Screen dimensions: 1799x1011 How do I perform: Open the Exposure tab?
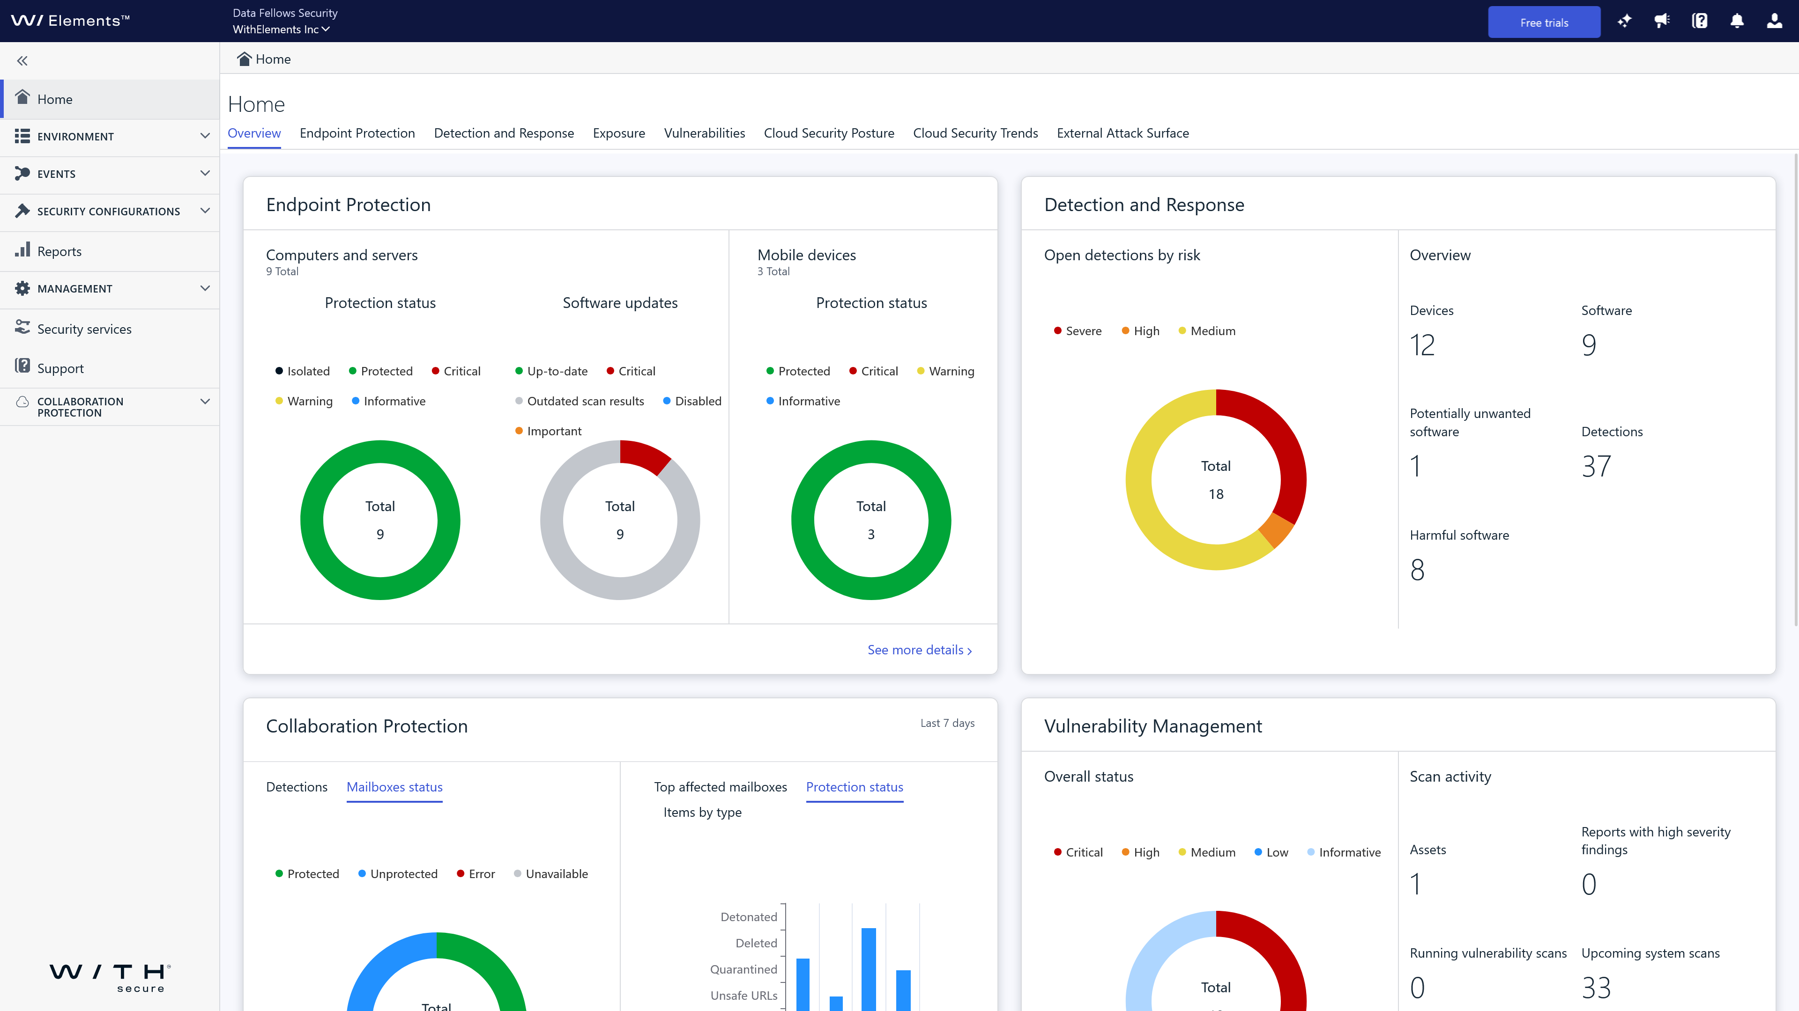(x=619, y=133)
